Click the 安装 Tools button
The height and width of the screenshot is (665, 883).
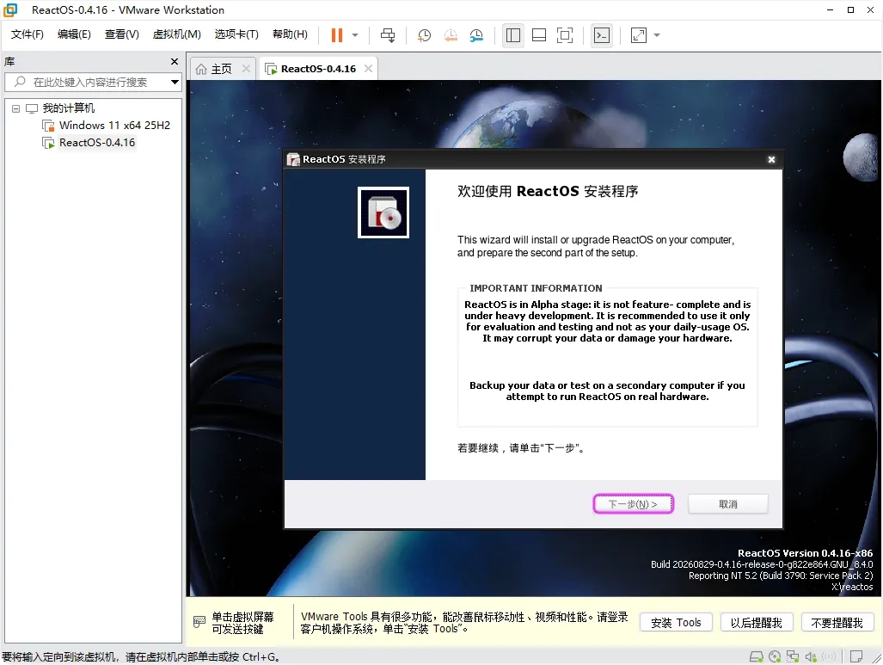(676, 623)
